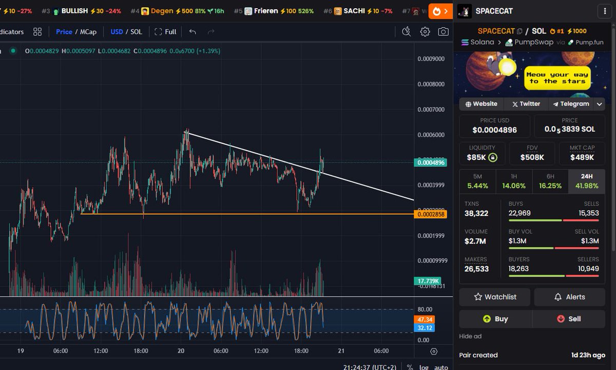The height and width of the screenshot is (370, 616).
Task: Copy SPACECAT token address icon
Action: (519, 31)
